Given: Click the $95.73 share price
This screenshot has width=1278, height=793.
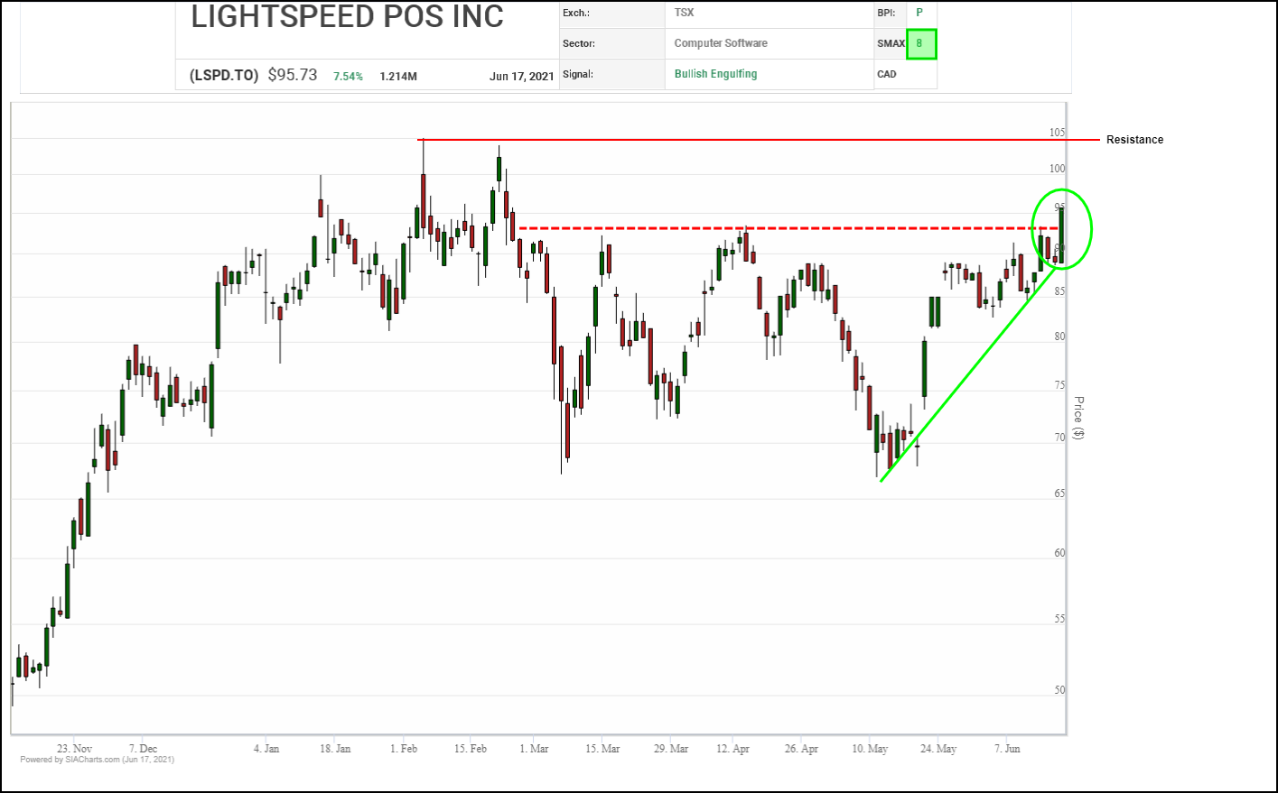Looking at the screenshot, I should 293,75.
